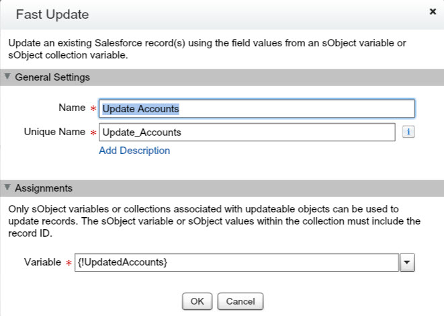
Task: Open the Variable dropdown arrow
Action: (406, 262)
